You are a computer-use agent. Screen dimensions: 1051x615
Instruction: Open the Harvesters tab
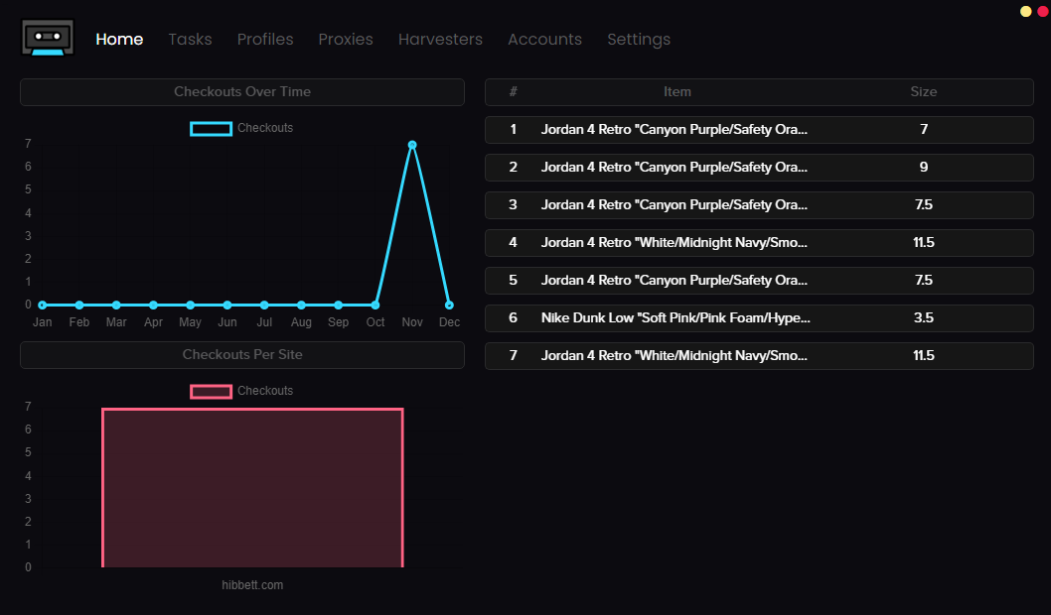tap(440, 40)
